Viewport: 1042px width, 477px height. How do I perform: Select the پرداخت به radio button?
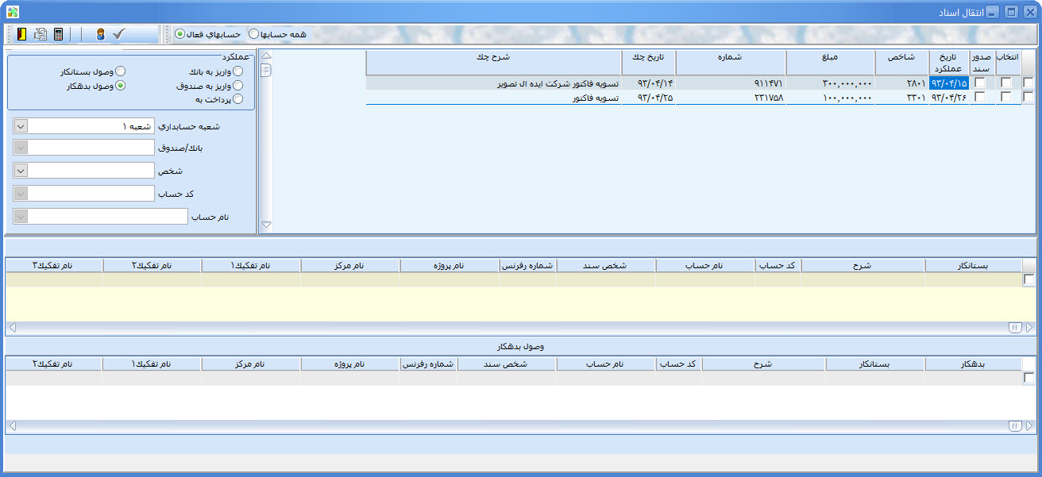(x=237, y=99)
